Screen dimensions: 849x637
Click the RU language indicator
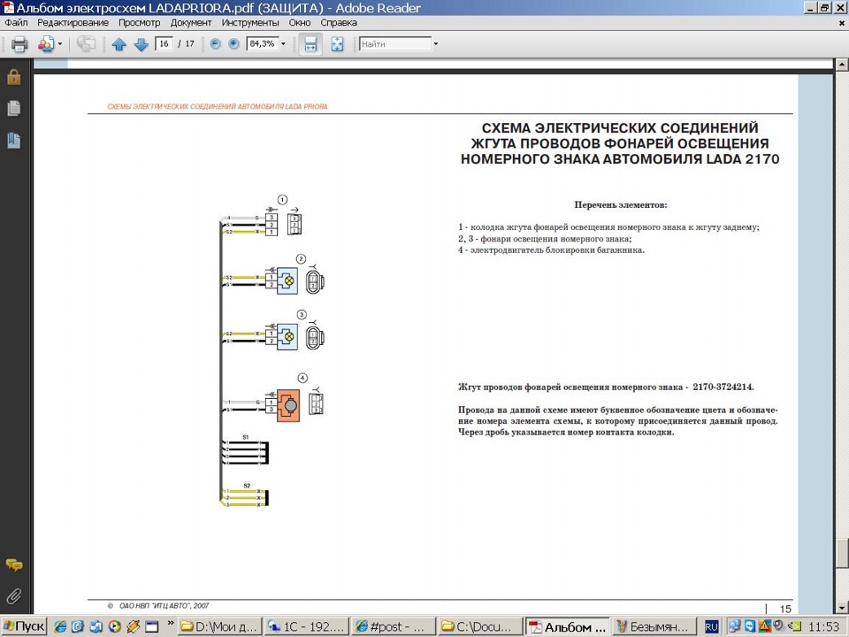tap(711, 626)
